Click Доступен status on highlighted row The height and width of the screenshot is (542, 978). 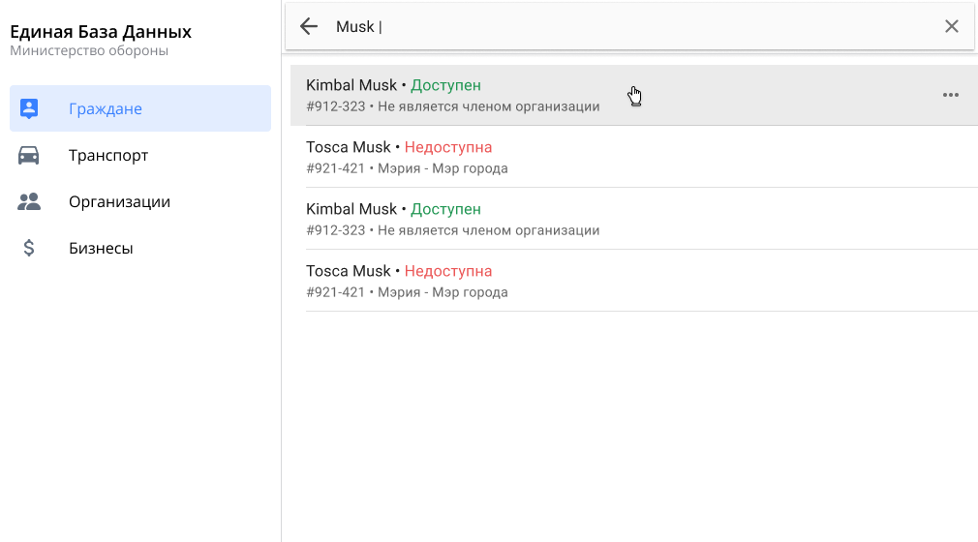[445, 85]
